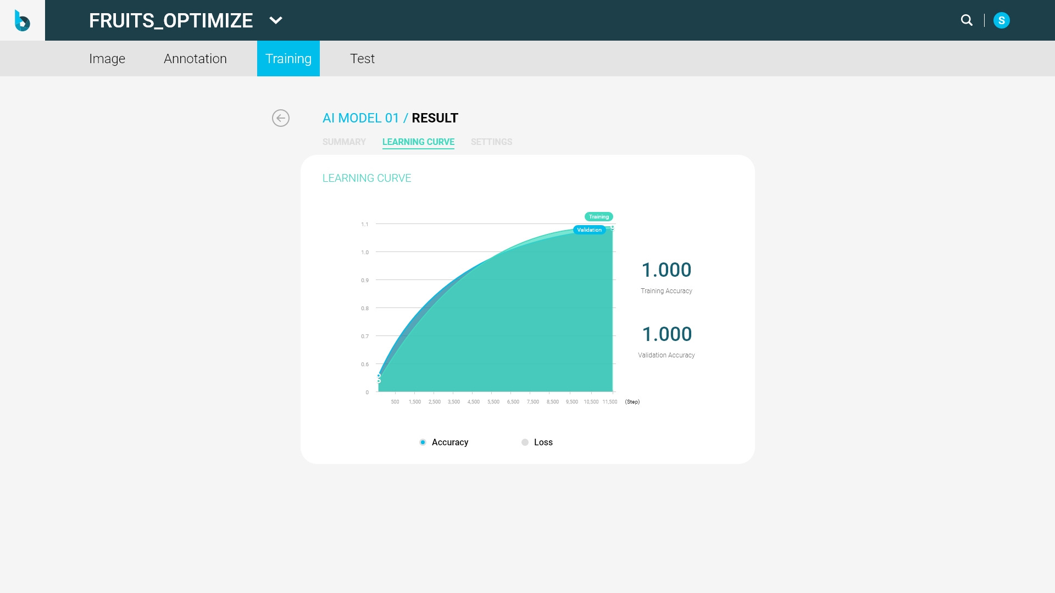
Task: Go back using the circled arrow icon
Action: 281,118
